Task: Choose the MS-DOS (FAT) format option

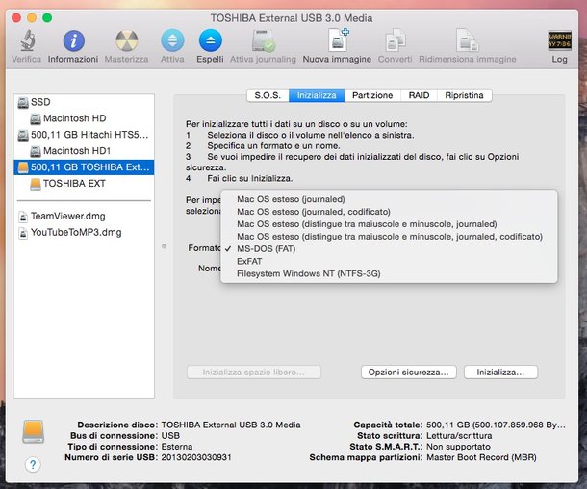Action: pos(389,248)
